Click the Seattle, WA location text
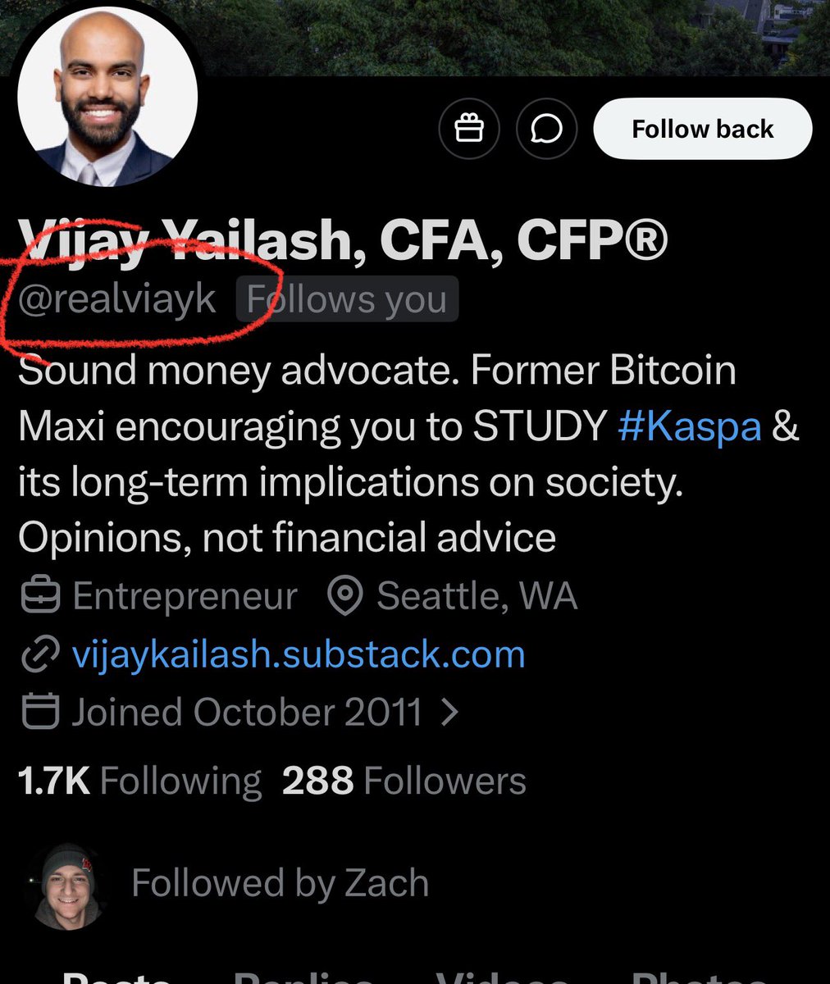 [x=477, y=597]
